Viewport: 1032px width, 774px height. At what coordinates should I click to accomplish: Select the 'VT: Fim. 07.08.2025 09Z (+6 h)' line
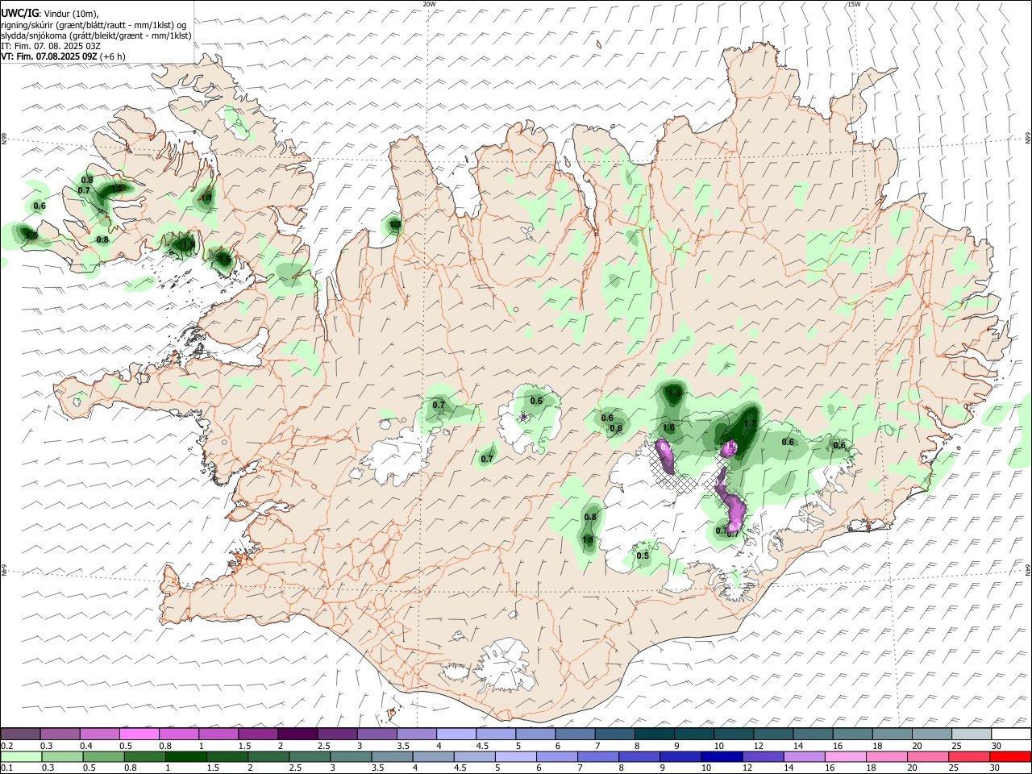pos(61,56)
